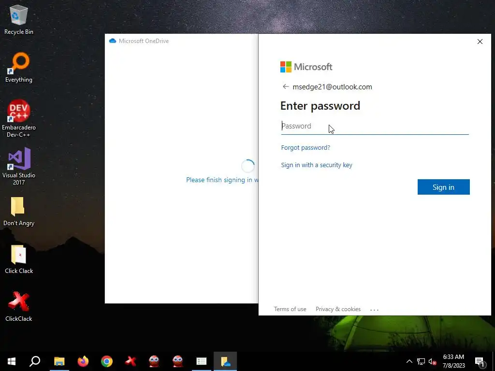Viewport: 495px width, 371px height.
Task: Select the Recycle Bin desktop icon
Action: 19,20
